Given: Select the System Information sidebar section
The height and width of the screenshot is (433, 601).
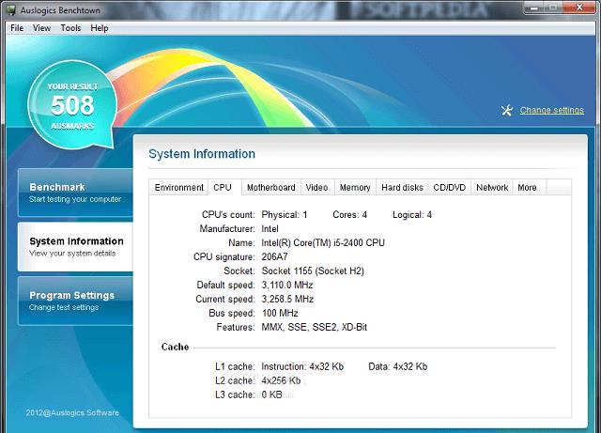Looking at the screenshot, I should coord(75,246).
